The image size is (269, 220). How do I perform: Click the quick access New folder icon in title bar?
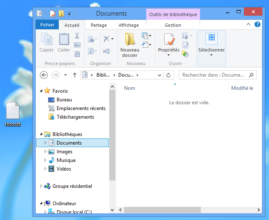point(61,14)
